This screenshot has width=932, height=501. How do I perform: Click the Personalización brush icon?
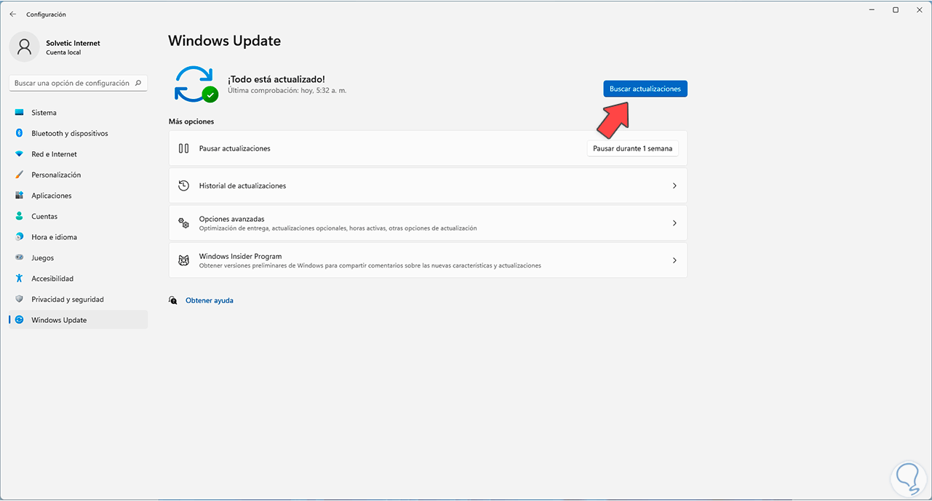(x=19, y=175)
